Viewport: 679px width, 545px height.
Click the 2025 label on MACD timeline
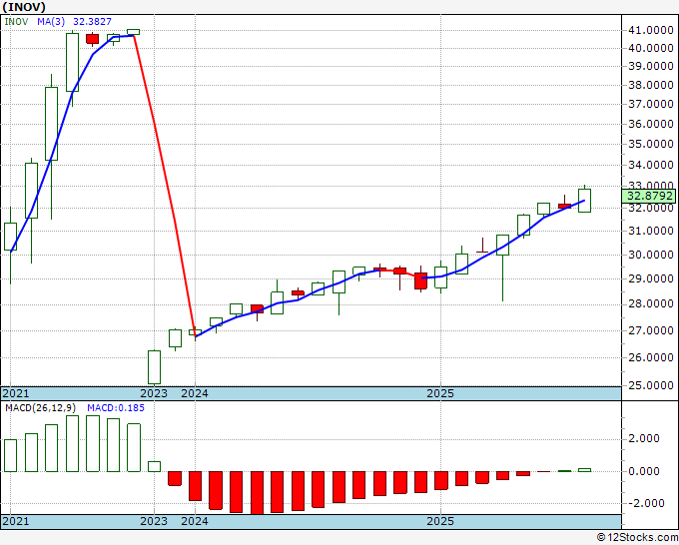pyautogui.click(x=440, y=521)
